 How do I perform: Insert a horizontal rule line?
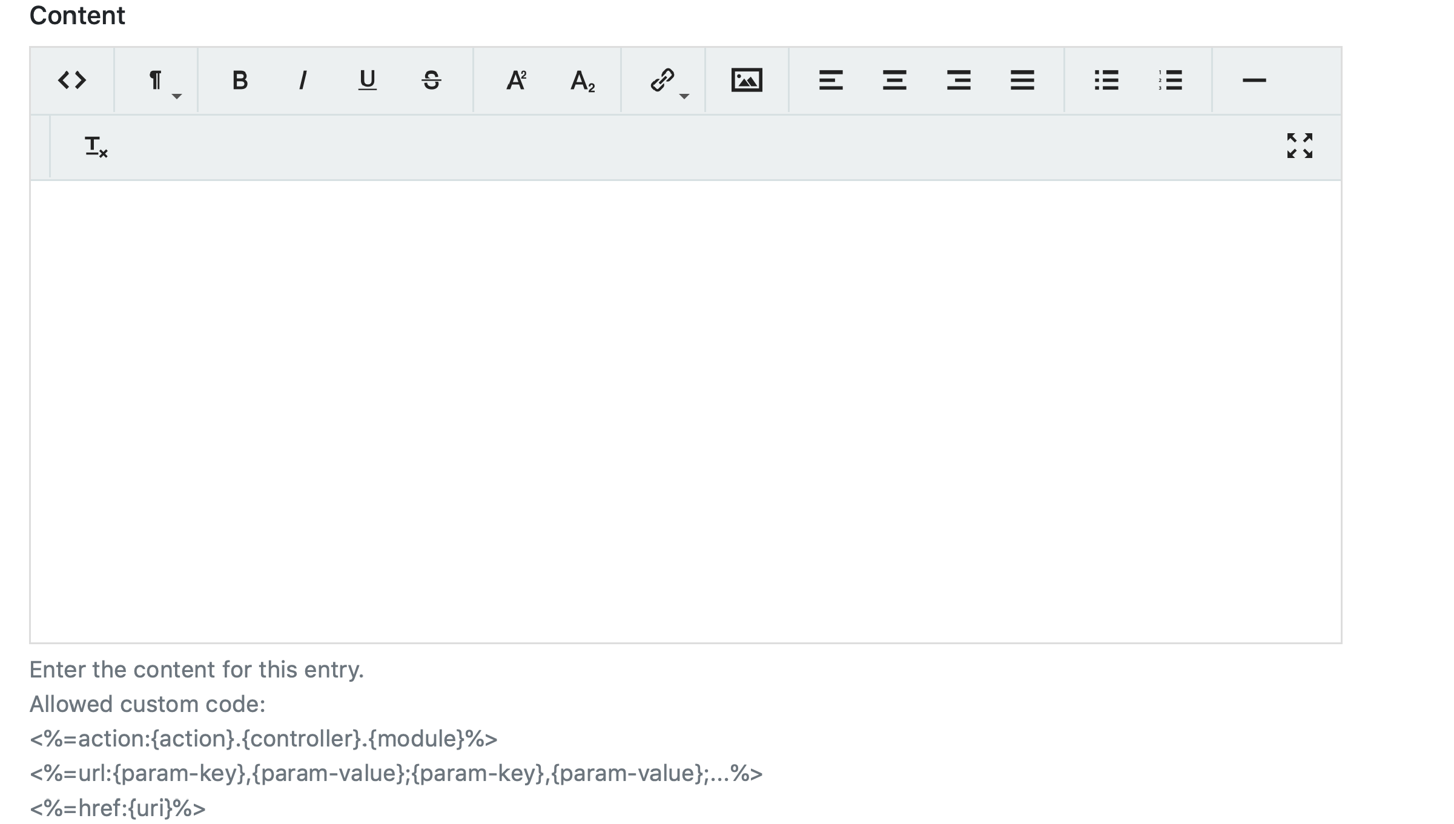(1254, 80)
